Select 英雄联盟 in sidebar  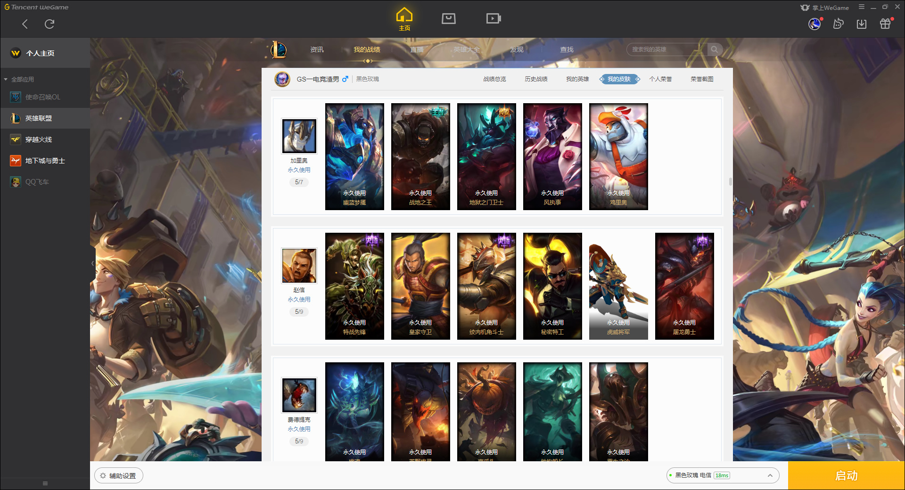45,118
